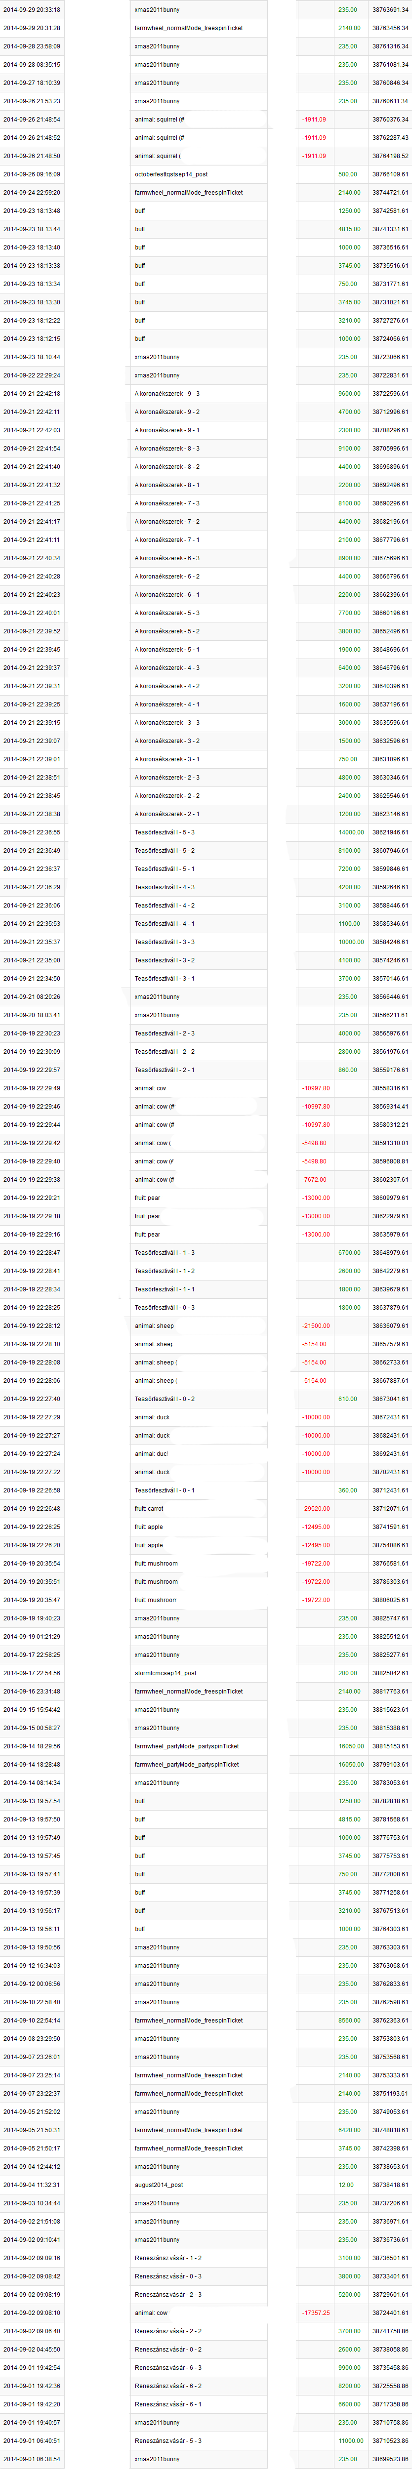
Task: Select timestamp 2014-09-23 18:13:48
Action: click(31, 210)
